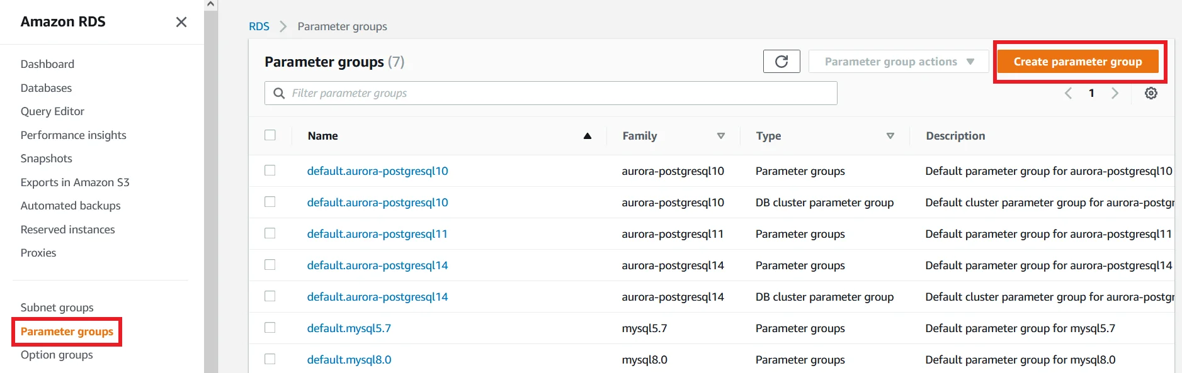Open default.aurora-postgresql14 DB cluster link

[377, 297]
